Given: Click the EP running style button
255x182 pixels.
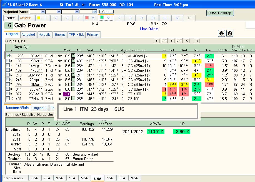Looking at the screenshot, I should [x=164, y=41].
